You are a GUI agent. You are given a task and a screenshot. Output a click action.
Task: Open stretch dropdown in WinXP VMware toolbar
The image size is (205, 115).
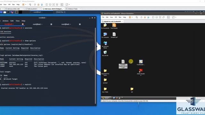(176, 17)
